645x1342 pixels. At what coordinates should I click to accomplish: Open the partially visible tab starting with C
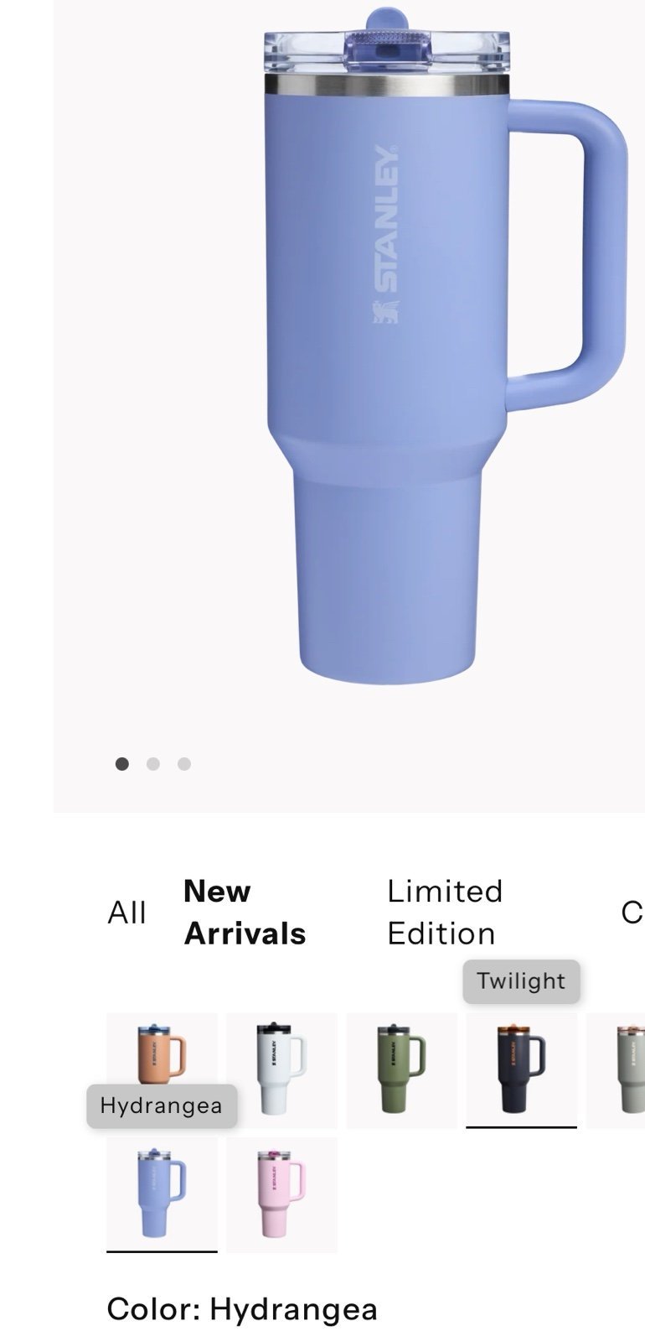(632, 912)
